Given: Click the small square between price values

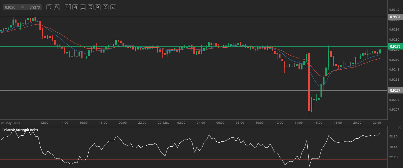Looking at the screenshot, I should pos(23,7).
